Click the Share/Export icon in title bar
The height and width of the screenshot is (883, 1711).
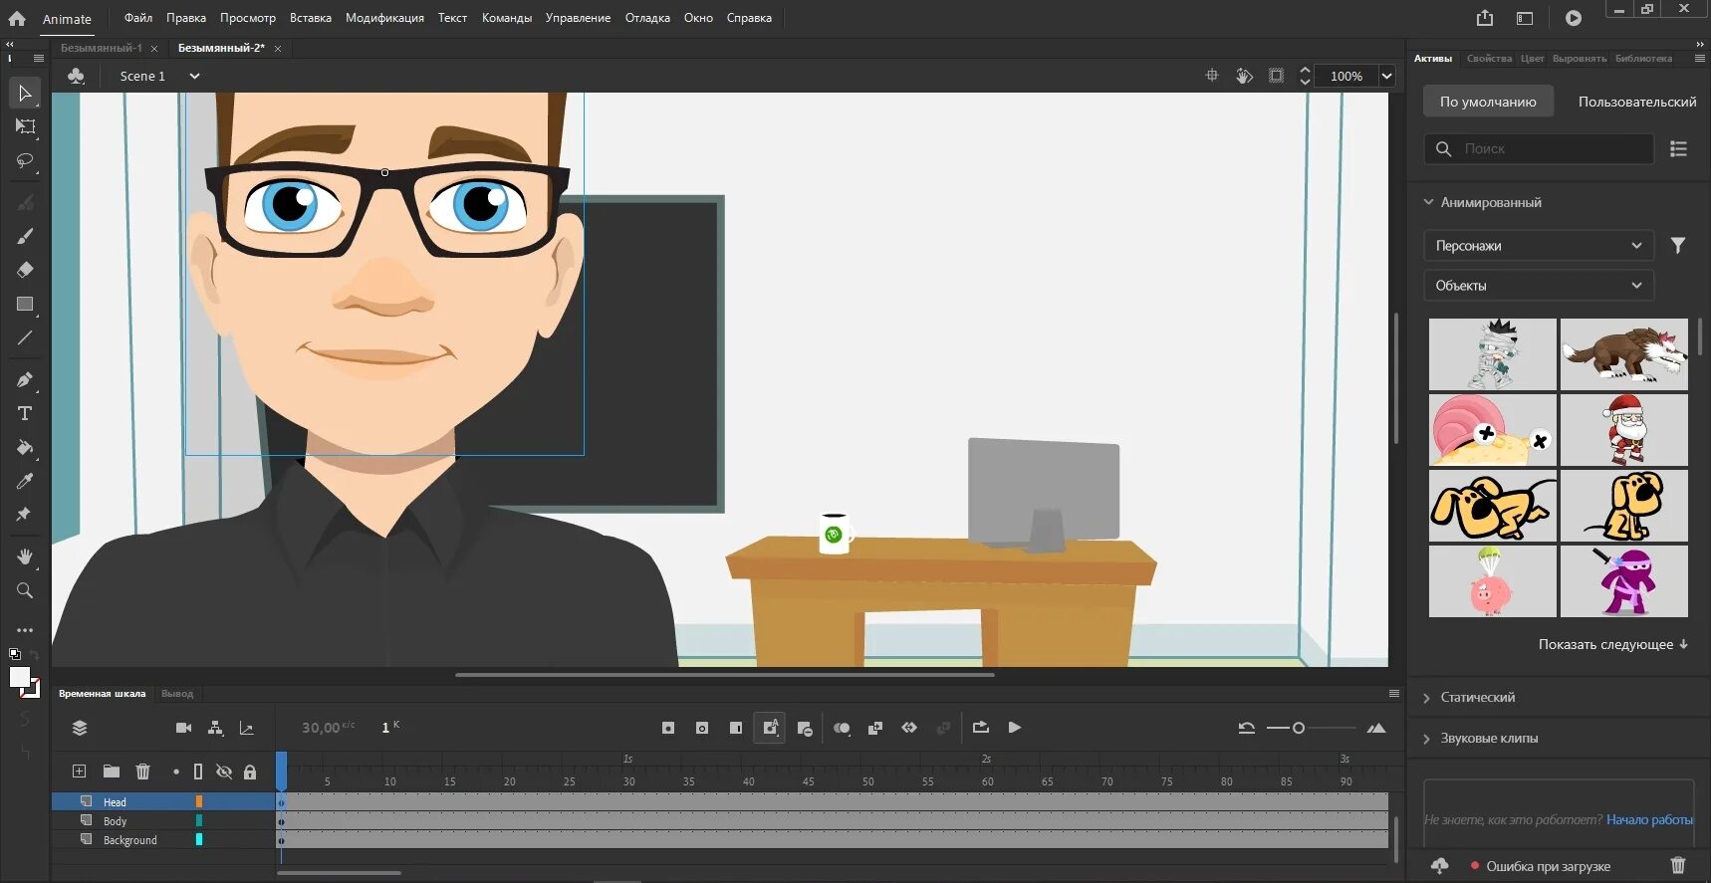pyautogui.click(x=1485, y=18)
